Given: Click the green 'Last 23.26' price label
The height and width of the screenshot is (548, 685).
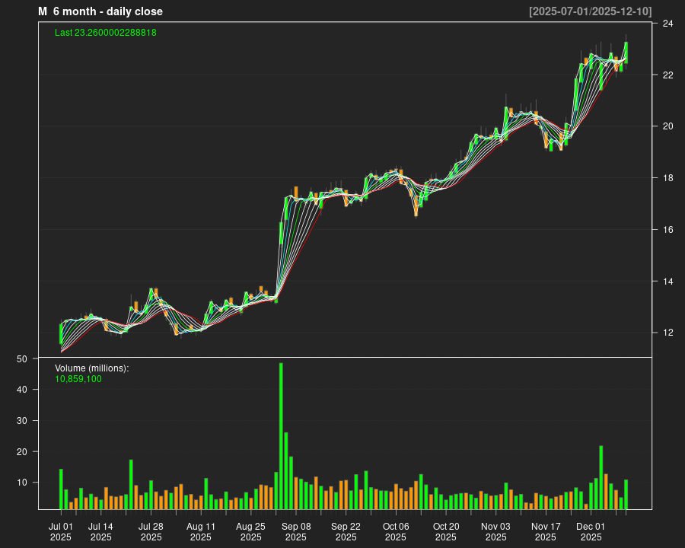Looking at the screenshot, I should (x=106, y=33).
